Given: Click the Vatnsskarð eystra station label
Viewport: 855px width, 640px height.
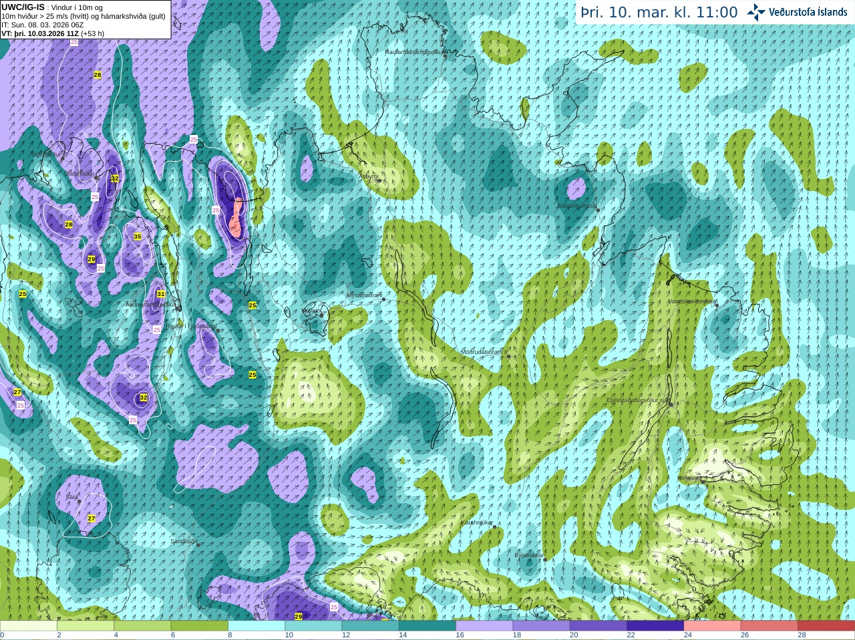Looking at the screenshot, I should tap(693, 301).
